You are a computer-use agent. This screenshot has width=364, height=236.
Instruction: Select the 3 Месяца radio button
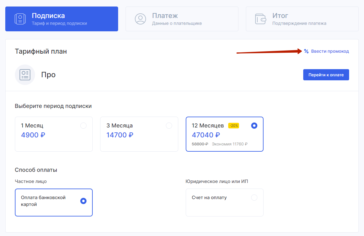pyautogui.click(x=169, y=126)
